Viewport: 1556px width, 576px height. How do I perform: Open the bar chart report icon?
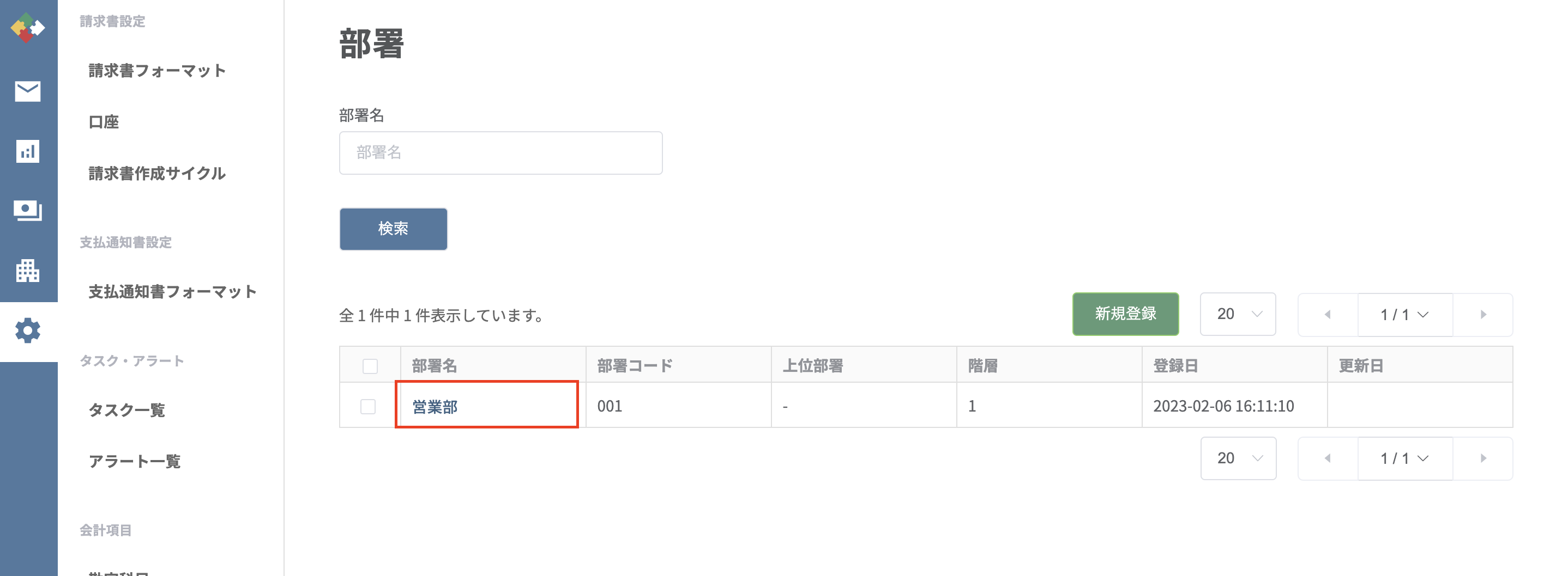click(28, 151)
